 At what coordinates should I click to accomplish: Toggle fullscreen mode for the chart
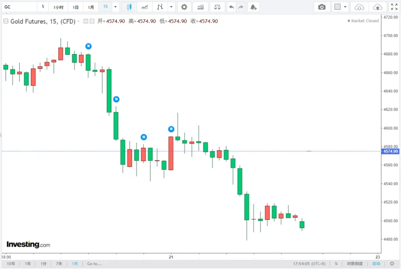point(394,7)
